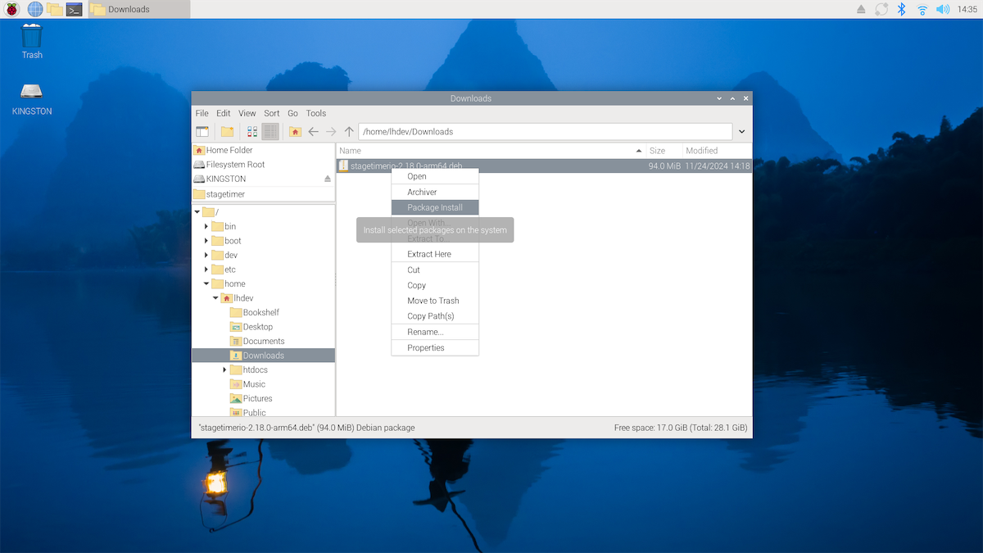The height and width of the screenshot is (553, 983).
Task: Open the Tools menu
Action: click(x=316, y=113)
